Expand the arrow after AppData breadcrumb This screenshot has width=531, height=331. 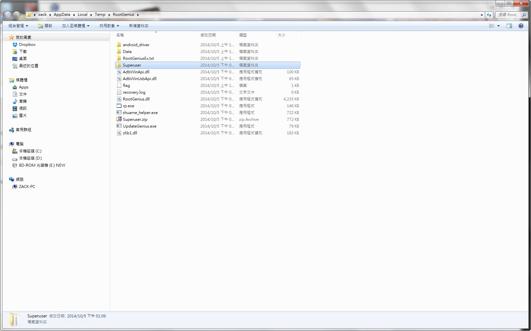74,15
